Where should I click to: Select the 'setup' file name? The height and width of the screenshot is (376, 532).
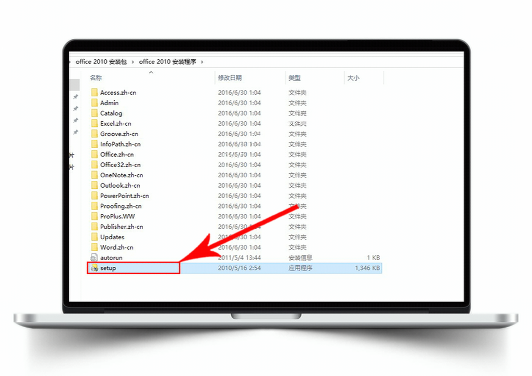(108, 268)
